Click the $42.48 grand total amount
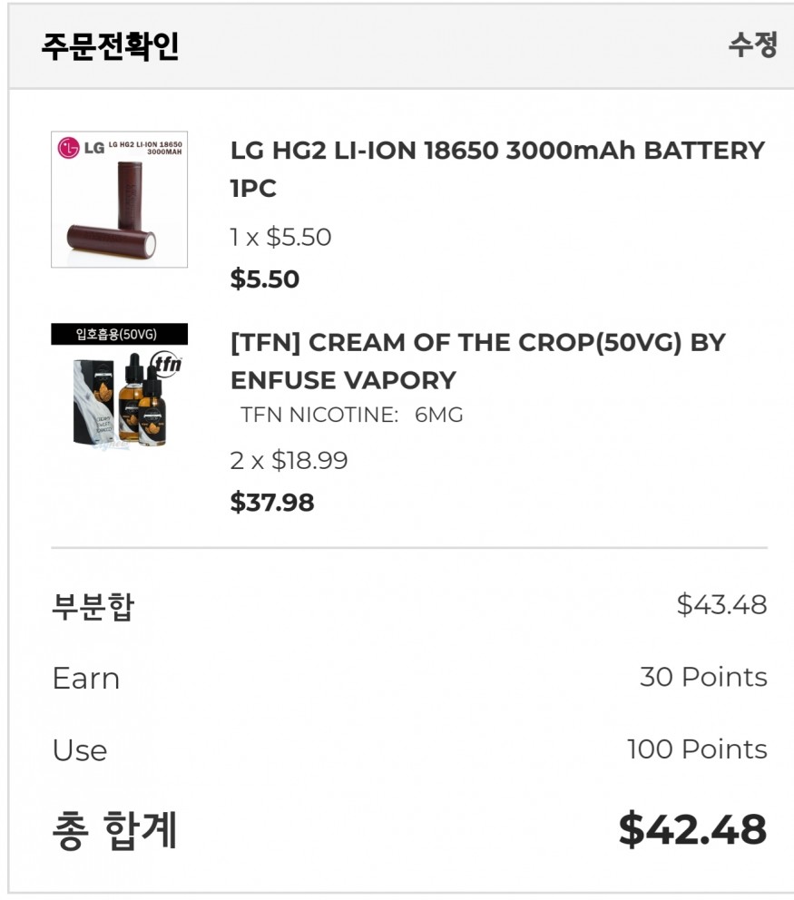The height and width of the screenshot is (900, 794). [692, 830]
